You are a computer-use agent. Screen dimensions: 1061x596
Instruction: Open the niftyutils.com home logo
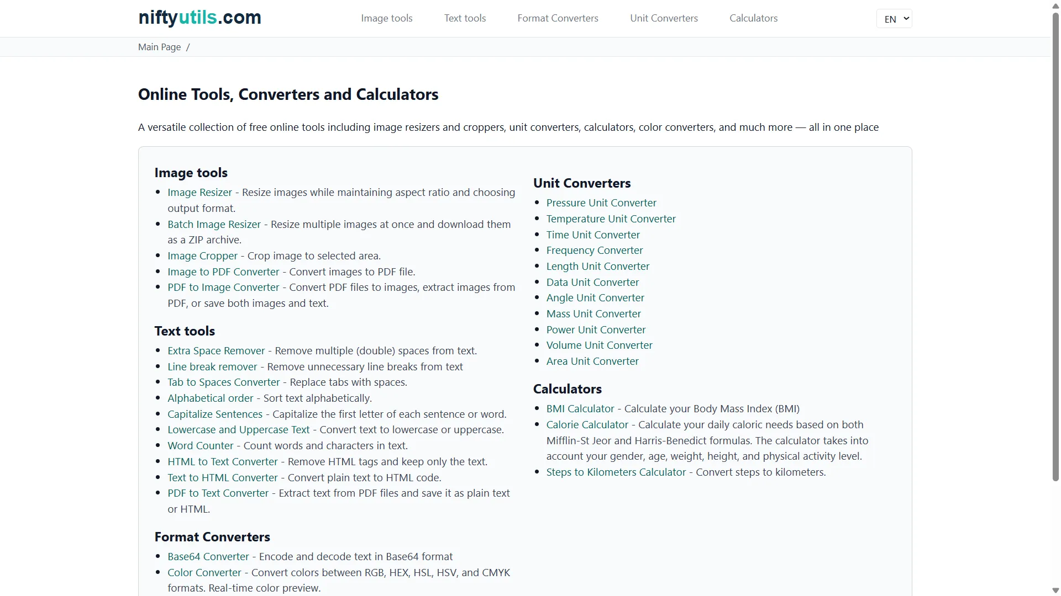click(199, 18)
